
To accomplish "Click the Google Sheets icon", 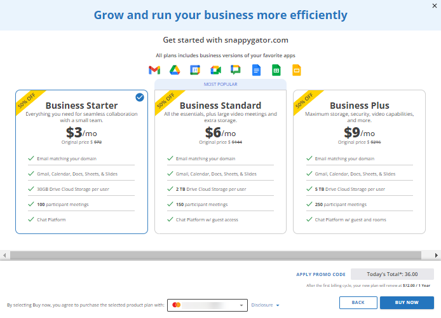I will 276,70.
